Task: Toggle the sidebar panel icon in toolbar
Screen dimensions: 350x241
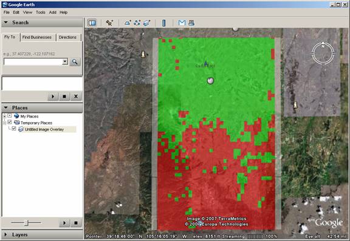Action: coord(92,22)
